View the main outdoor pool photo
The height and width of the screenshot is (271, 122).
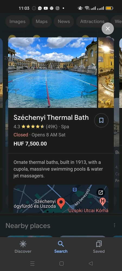coord(53,73)
